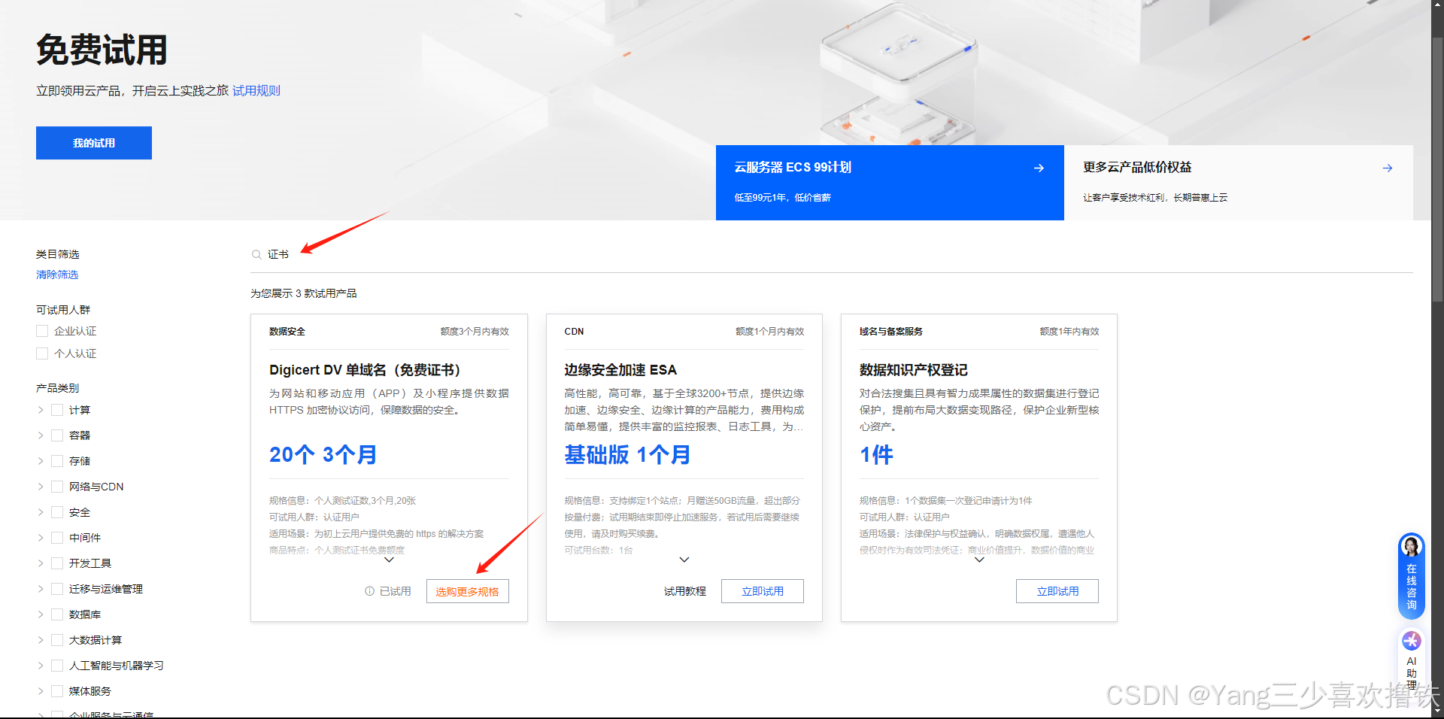
Task: Focus the product search field containing 证书
Action: (832, 255)
